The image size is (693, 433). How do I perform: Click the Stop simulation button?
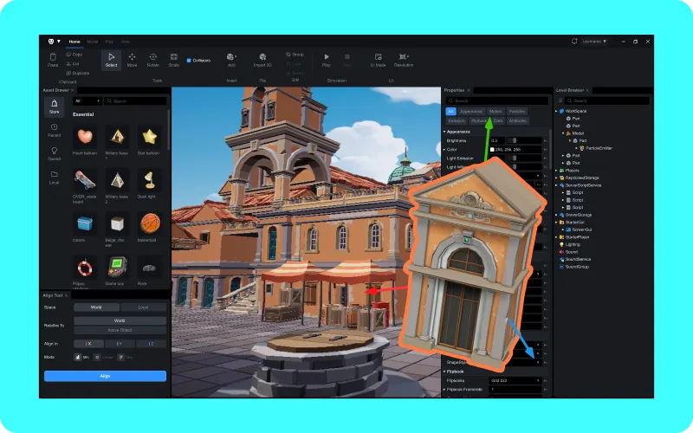coord(347,60)
